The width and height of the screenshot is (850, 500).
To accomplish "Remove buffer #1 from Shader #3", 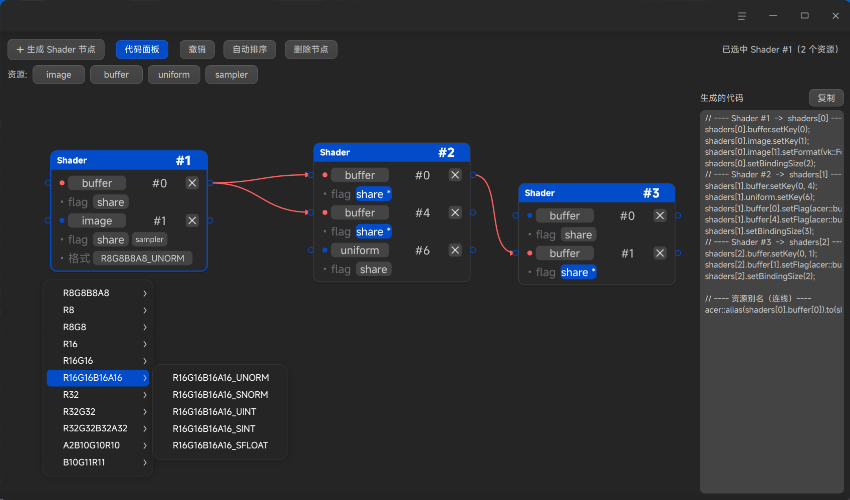I will pos(660,253).
